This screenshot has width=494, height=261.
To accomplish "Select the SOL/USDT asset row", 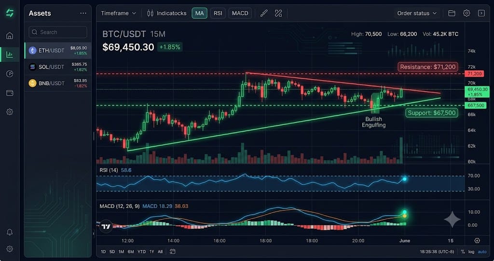I will click(58, 67).
